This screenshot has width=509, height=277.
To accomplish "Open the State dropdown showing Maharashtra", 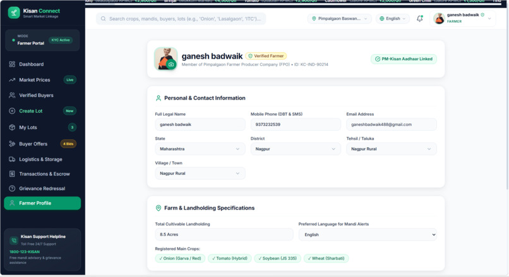I will [200, 149].
